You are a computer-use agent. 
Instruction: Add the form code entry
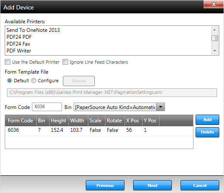[207, 120]
